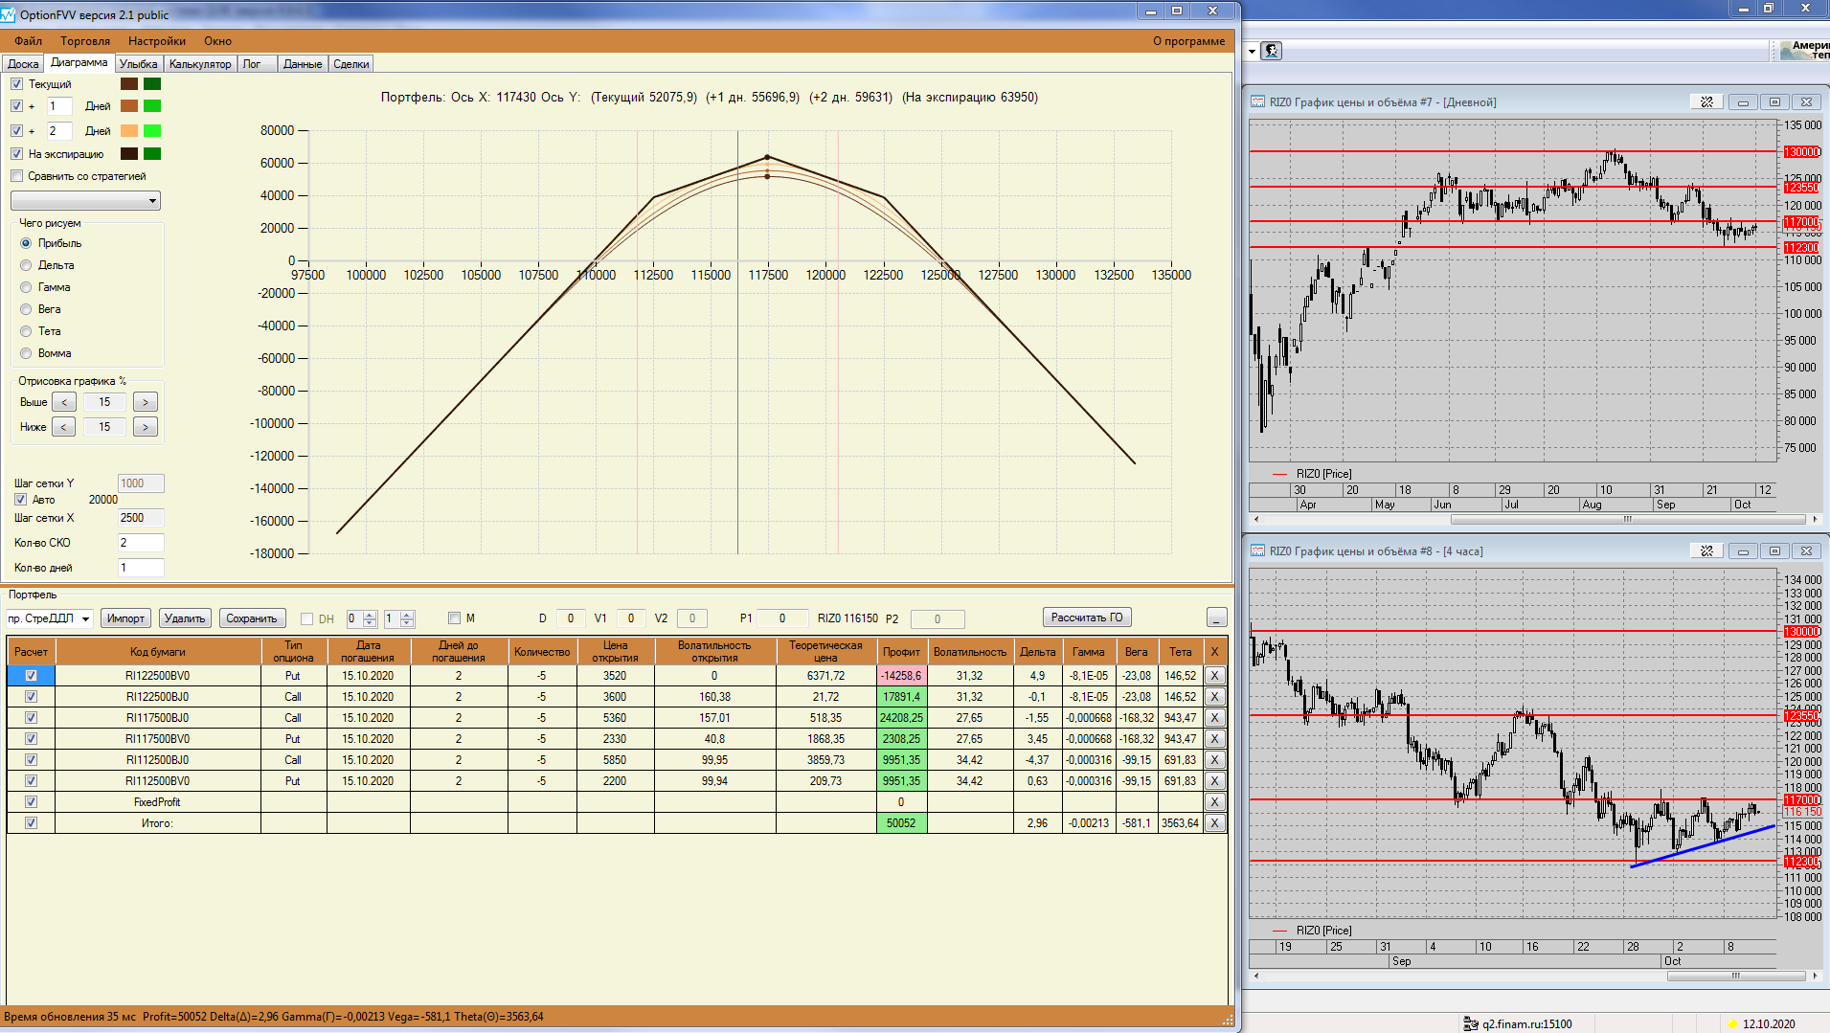Click the unlink icon on 4-hour chart window
Viewport: 1830px width, 1033px height.
click(1706, 550)
